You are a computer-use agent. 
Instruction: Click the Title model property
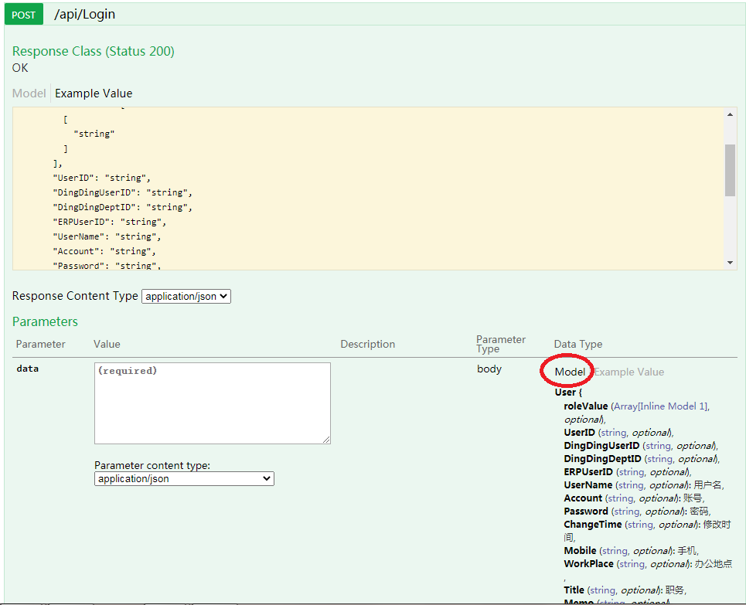[x=574, y=590]
